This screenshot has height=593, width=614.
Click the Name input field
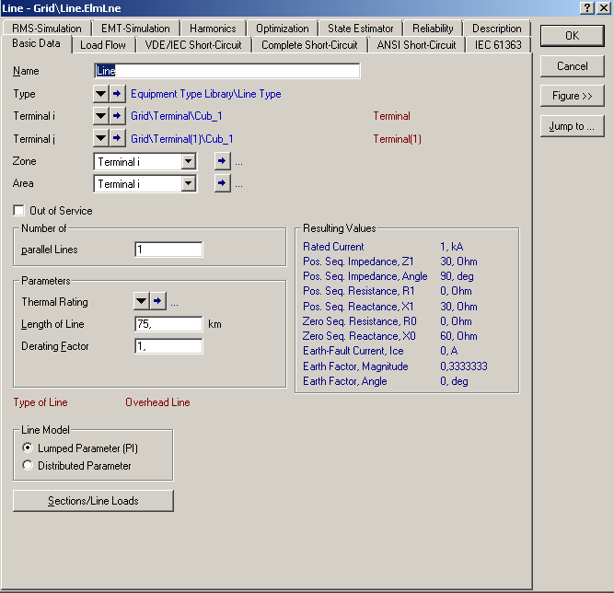point(227,71)
